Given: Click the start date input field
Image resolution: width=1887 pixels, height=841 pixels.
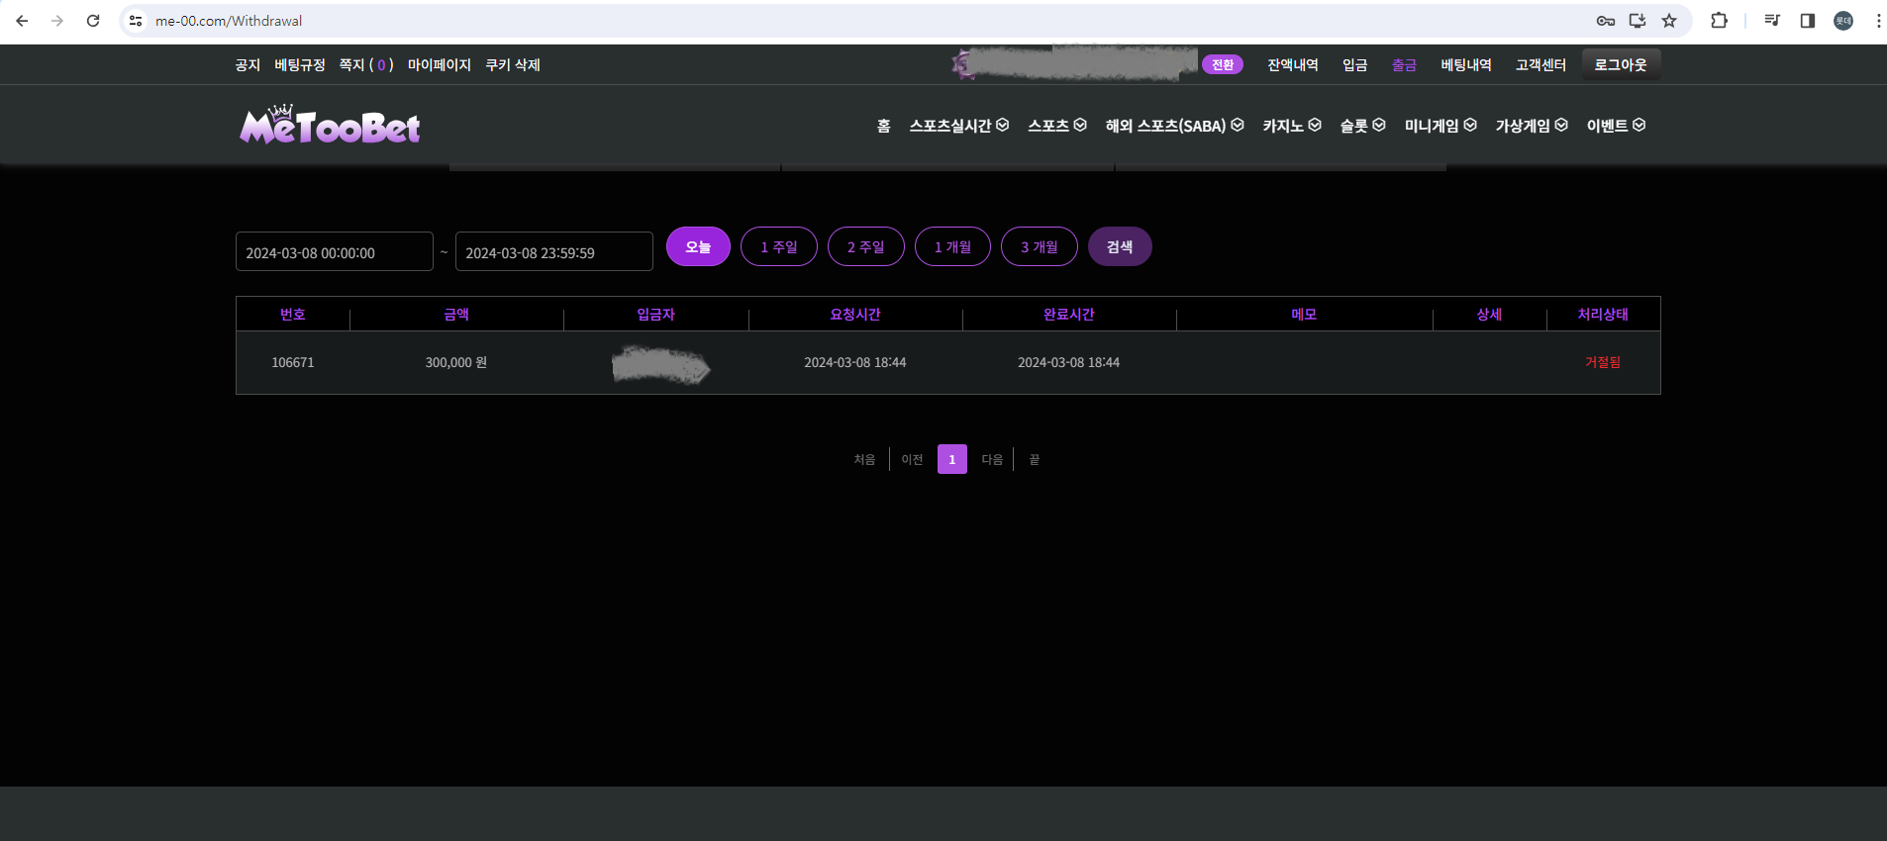Looking at the screenshot, I should click(x=334, y=252).
